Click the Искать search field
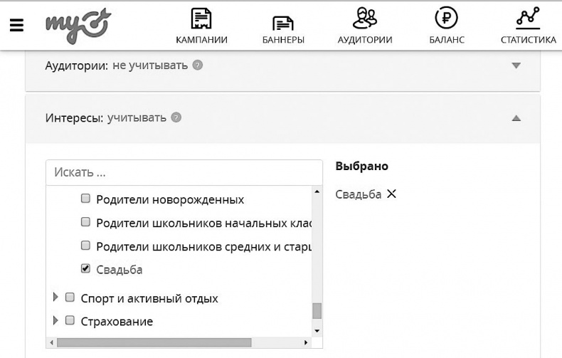The width and height of the screenshot is (562, 358). click(x=184, y=172)
